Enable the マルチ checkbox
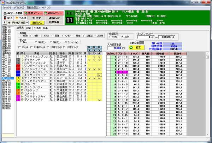Image resolution: width=212 pixels, height=143 pixels. tap(19, 47)
